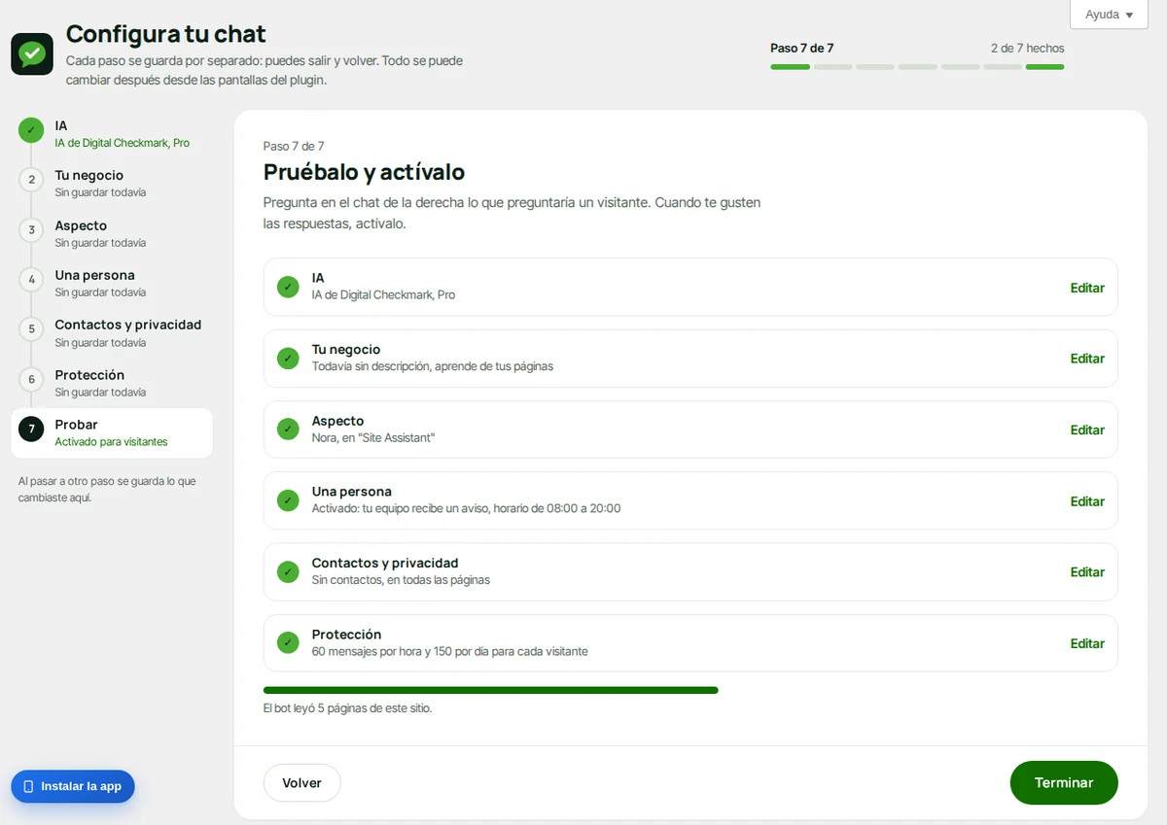The height and width of the screenshot is (825, 1167).
Task: Click the check icon on the IA summary card
Action: (x=288, y=287)
